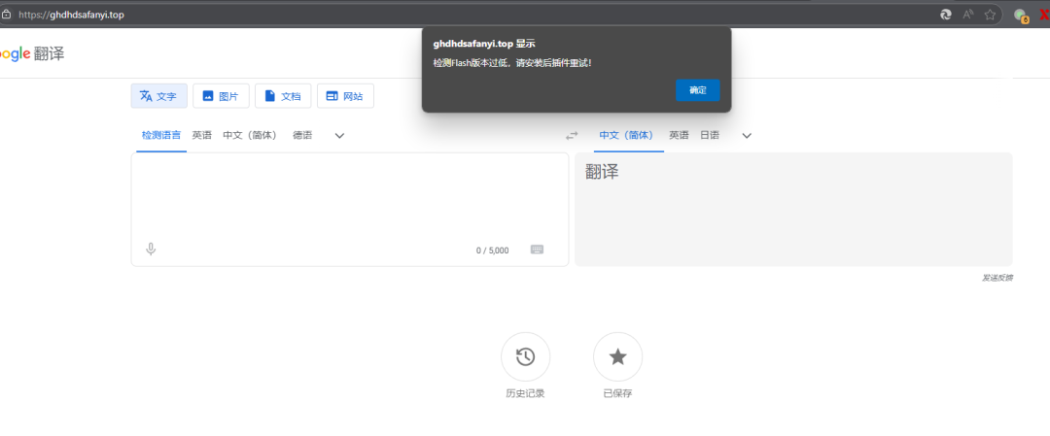1050x436 pixels.
Task: Select the 检测语言 source language tab
Action: pos(160,136)
